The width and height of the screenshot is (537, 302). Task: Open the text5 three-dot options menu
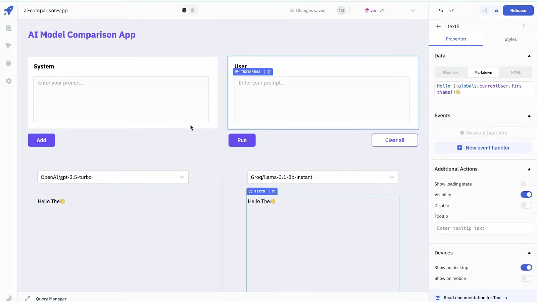[524, 26]
